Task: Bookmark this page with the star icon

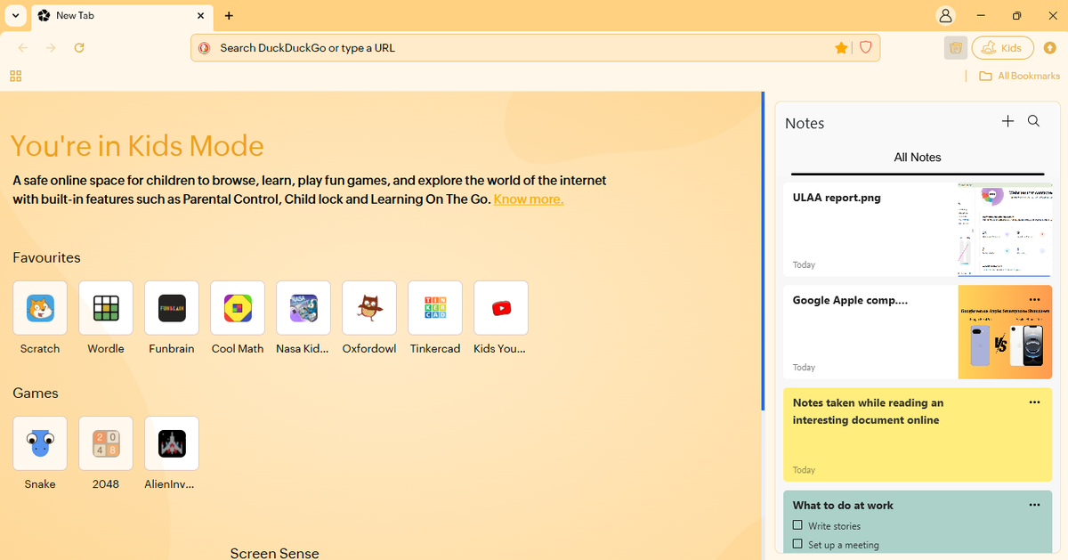Action: [x=841, y=48]
